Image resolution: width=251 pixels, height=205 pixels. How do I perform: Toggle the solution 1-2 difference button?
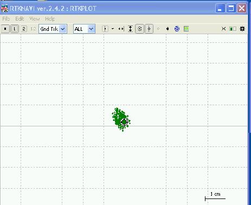tap(33, 29)
